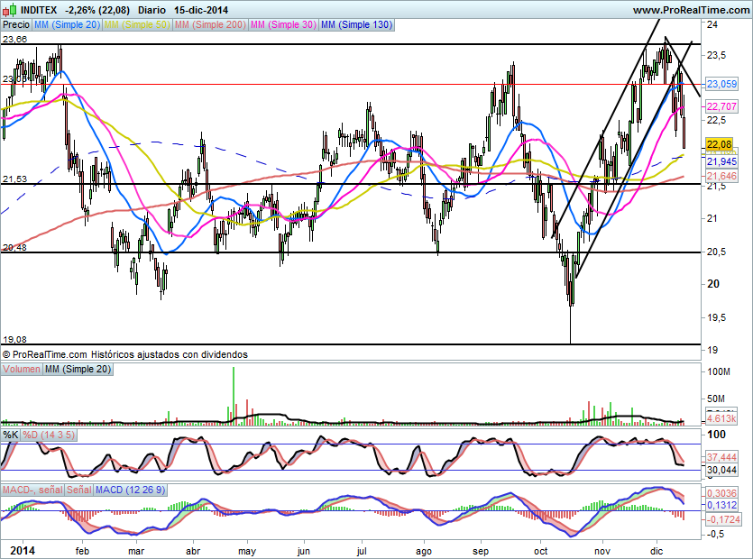This screenshot has height=559, width=753.
Task: Click the dic month axis label
Action: click(x=656, y=551)
